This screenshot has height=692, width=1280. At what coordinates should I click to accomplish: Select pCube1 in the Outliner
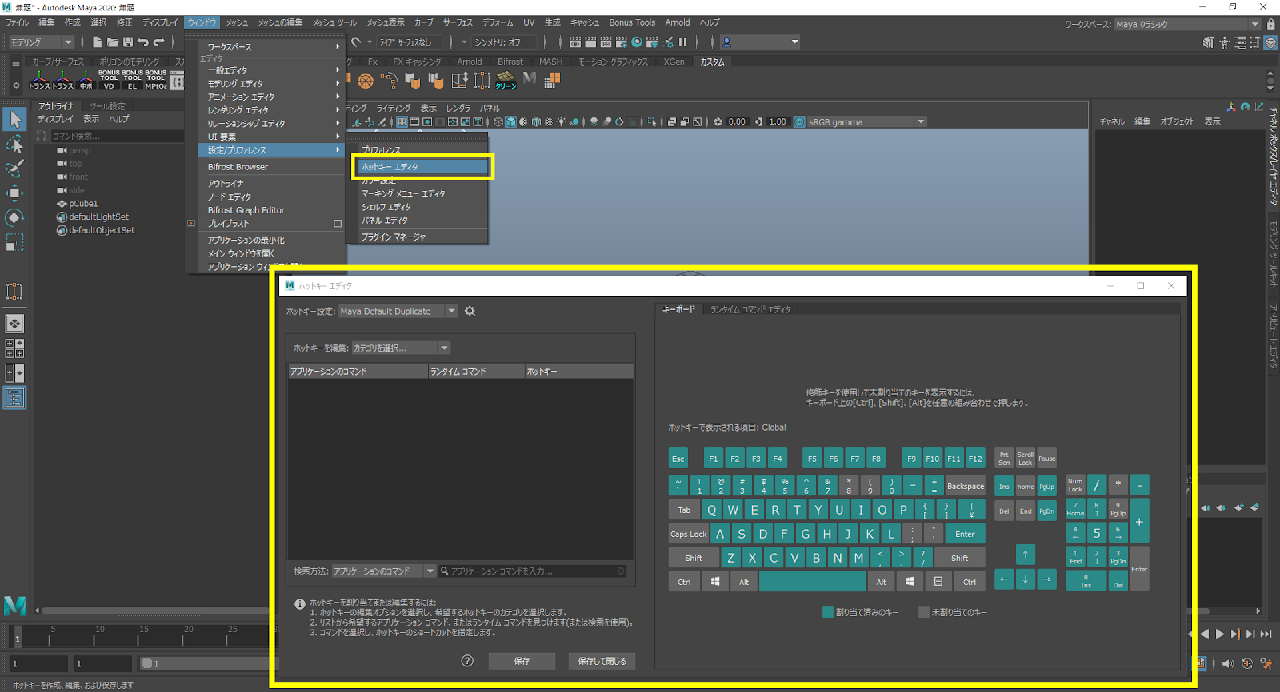tap(83, 204)
